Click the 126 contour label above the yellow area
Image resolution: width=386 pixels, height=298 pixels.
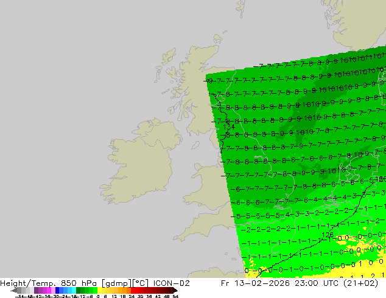[328, 235]
